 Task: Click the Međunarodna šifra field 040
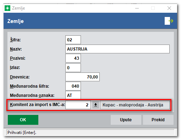pyautogui.click(x=73, y=86)
